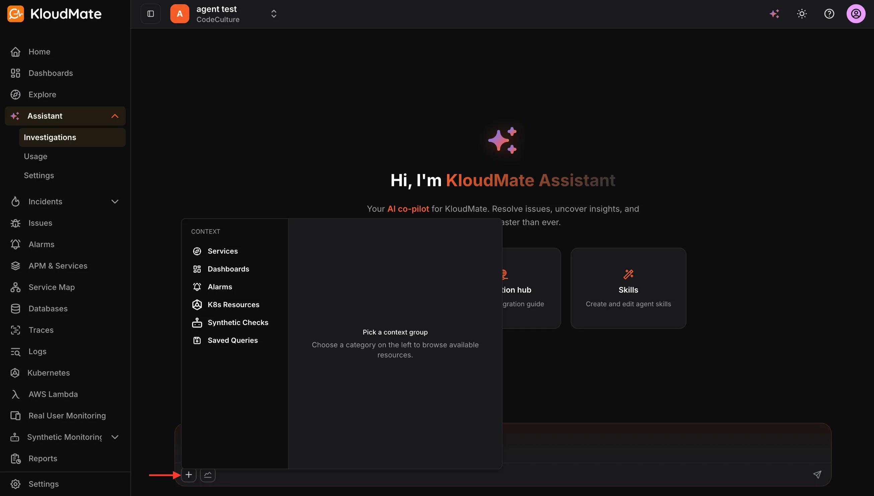This screenshot has height=496, width=874.
Task: Open the help question mark icon
Action: click(x=829, y=14)
